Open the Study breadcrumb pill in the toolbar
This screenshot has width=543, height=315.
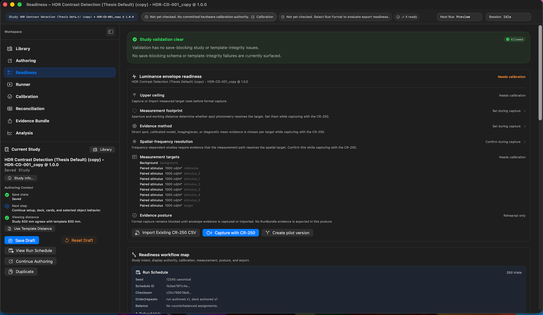tap(71, 17)
